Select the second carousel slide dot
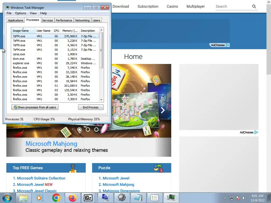 pos(88,130)
